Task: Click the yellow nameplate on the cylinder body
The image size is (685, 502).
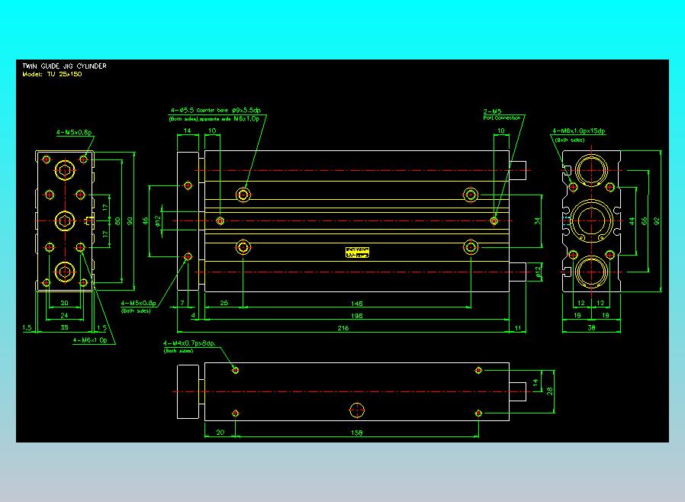Action: tap(357, 253)
